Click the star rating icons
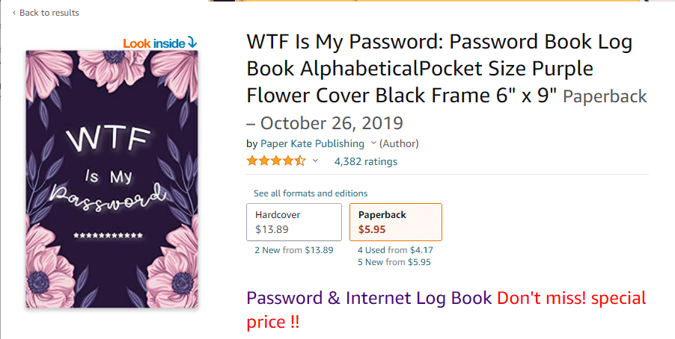 click(276, 161)
